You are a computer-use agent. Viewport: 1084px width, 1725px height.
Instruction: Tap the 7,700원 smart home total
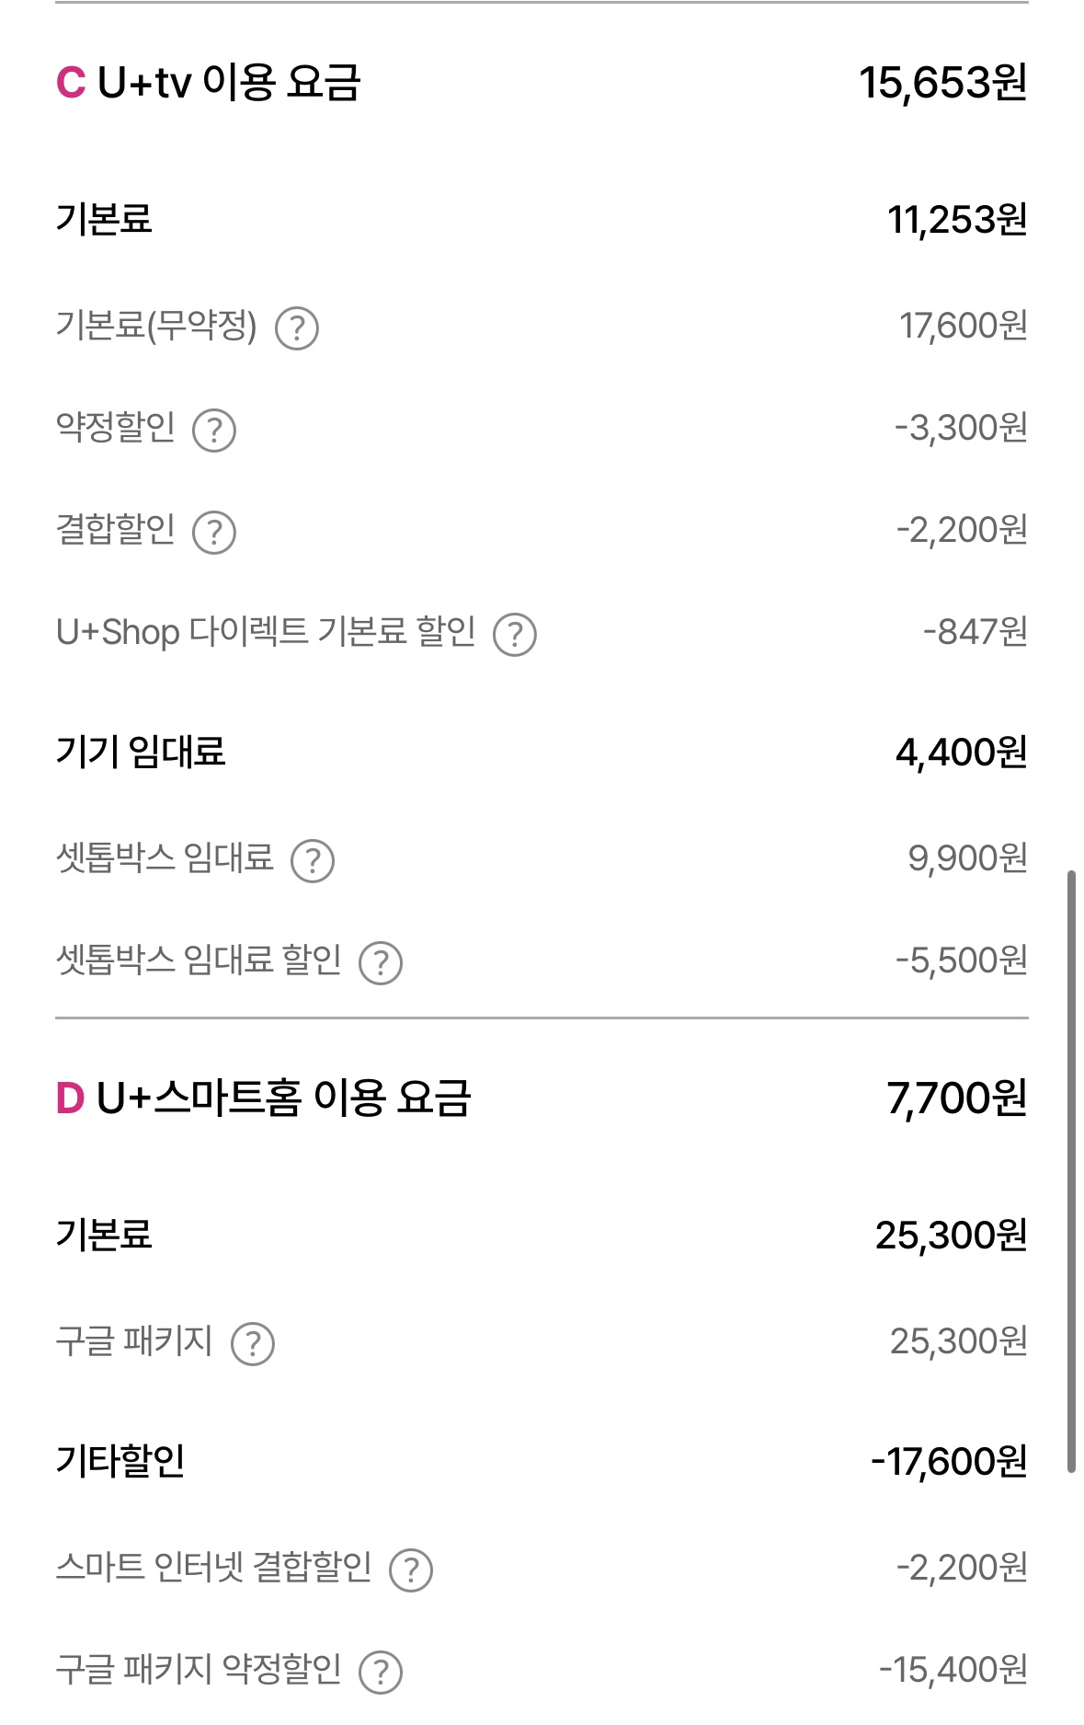[957, 1099]
